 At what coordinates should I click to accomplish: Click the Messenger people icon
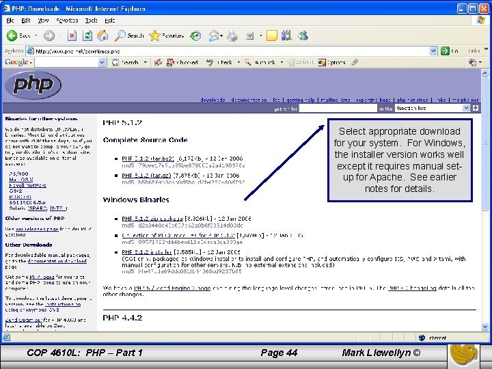coord(303,36)
